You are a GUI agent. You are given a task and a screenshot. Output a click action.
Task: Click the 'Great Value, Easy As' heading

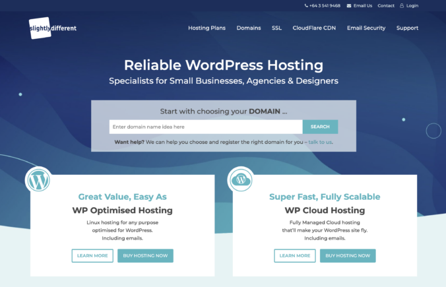point(122,197)
